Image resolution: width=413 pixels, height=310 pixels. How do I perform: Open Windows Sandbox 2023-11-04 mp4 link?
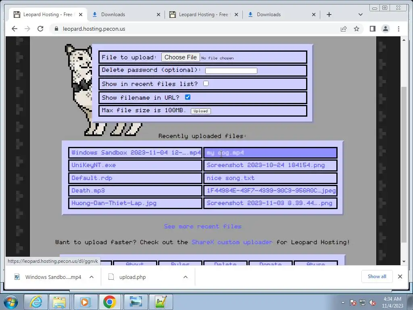pyautogui.click(x=136, y=153)
